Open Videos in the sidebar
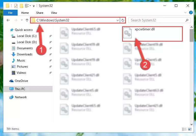Image resolution: width=196 pixels, height=136 pixels. pyautogui.click(x=21, y=73)
